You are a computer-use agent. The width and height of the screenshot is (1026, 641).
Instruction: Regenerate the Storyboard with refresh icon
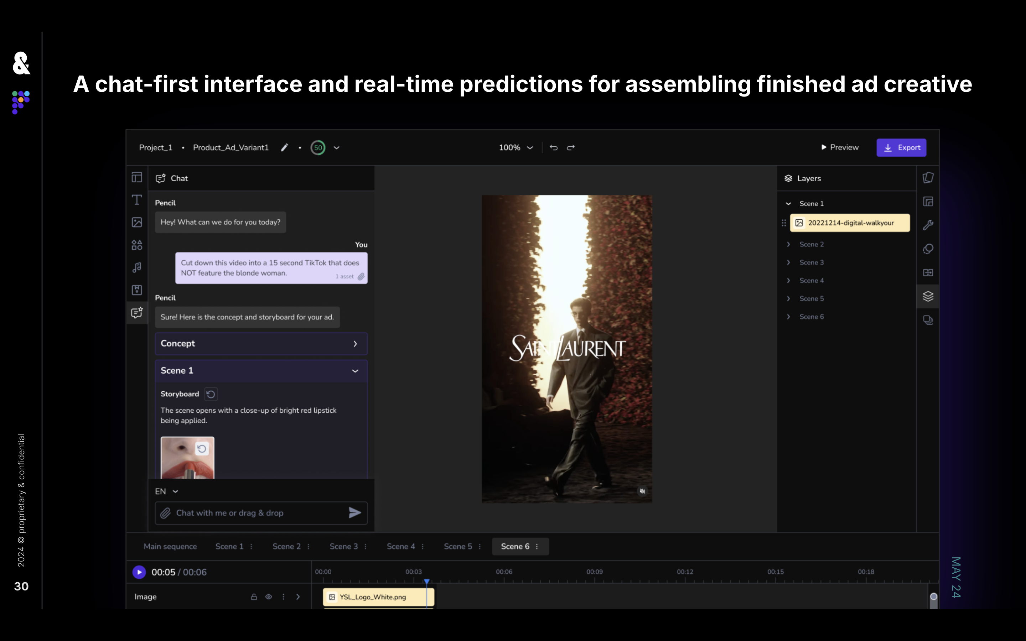(211, 394)
